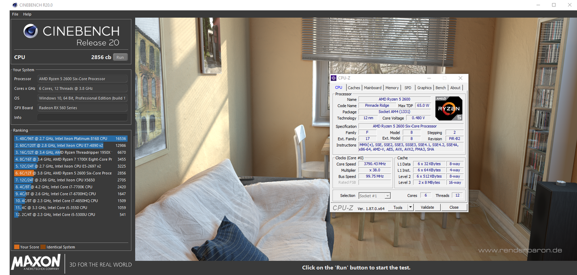The image size is (577, 275).
Task: Click the L1 Data cache value 6 x 32 KBytes
Action: pyautogui.click(x=429, y=164)
